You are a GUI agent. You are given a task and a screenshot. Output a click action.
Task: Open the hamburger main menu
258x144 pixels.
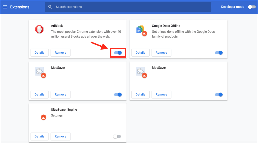click(5, 7)
